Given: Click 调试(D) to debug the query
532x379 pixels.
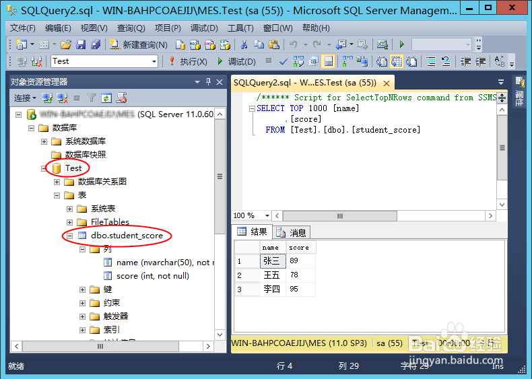Looking at the screenshot, I should pyautogui.click(x=236, y=61).
